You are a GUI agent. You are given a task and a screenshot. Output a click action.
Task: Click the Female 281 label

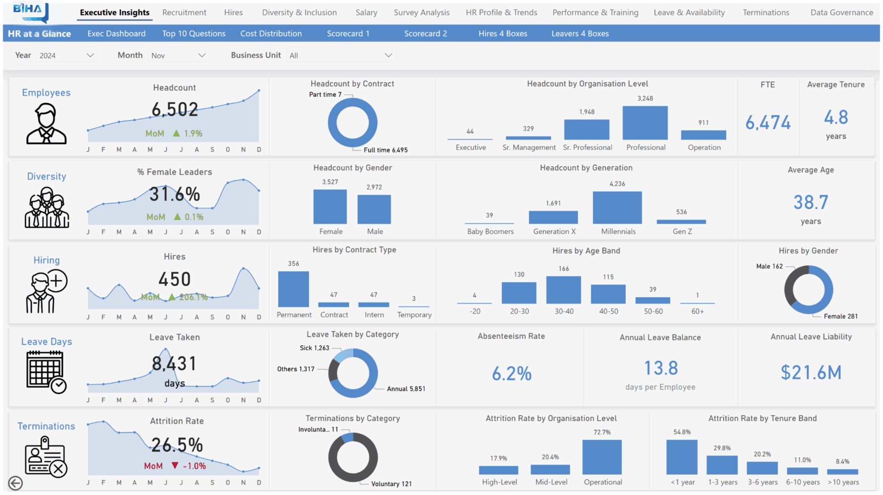tap(841, 316)
